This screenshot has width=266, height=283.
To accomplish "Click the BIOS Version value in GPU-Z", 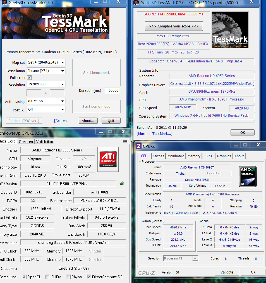I will pyautogui.click(x=68, y=184).
